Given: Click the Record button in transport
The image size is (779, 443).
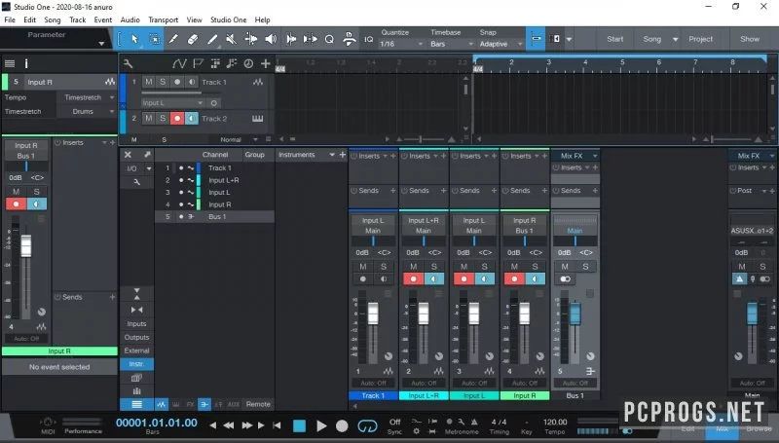Looking at the screenshot, I should (342, 425).
